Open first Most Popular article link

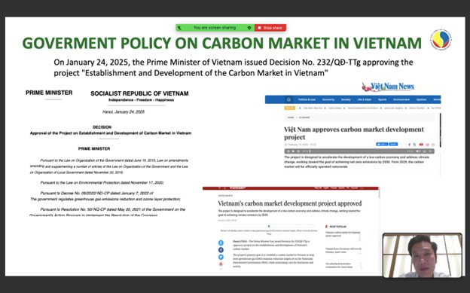tap(343, 234)
